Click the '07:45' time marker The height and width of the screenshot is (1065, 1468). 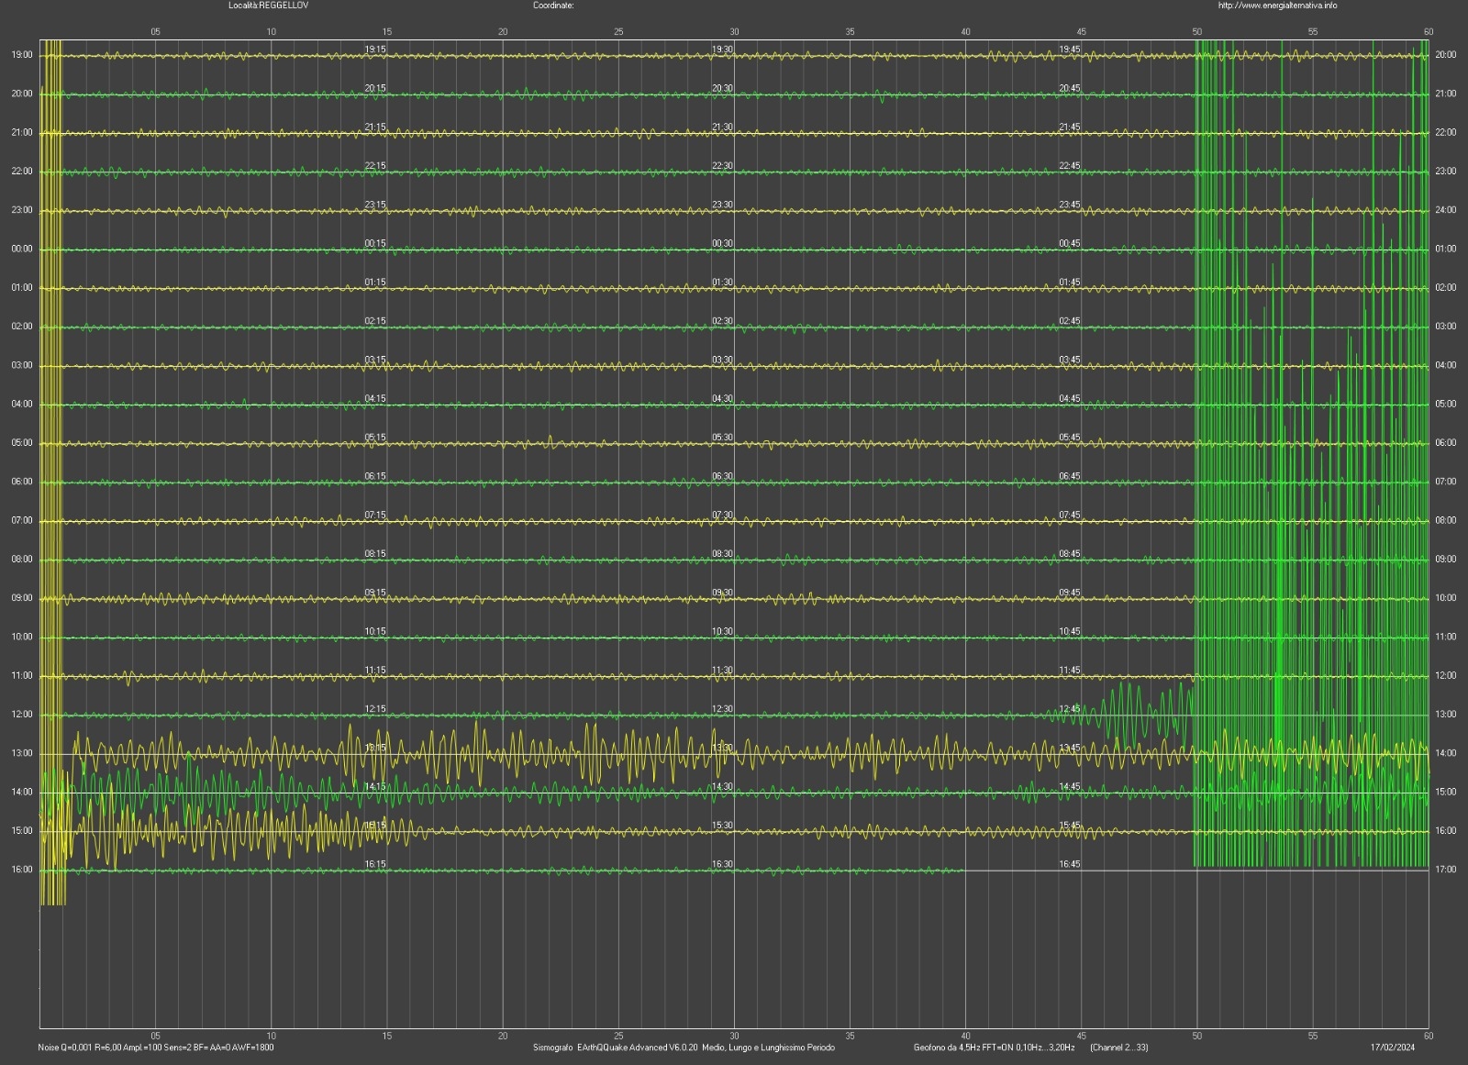tap(1070, 516)
